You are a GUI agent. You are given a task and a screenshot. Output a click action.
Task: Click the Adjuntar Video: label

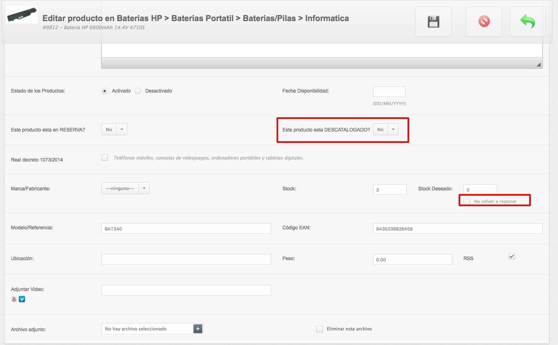coord(28,289)
